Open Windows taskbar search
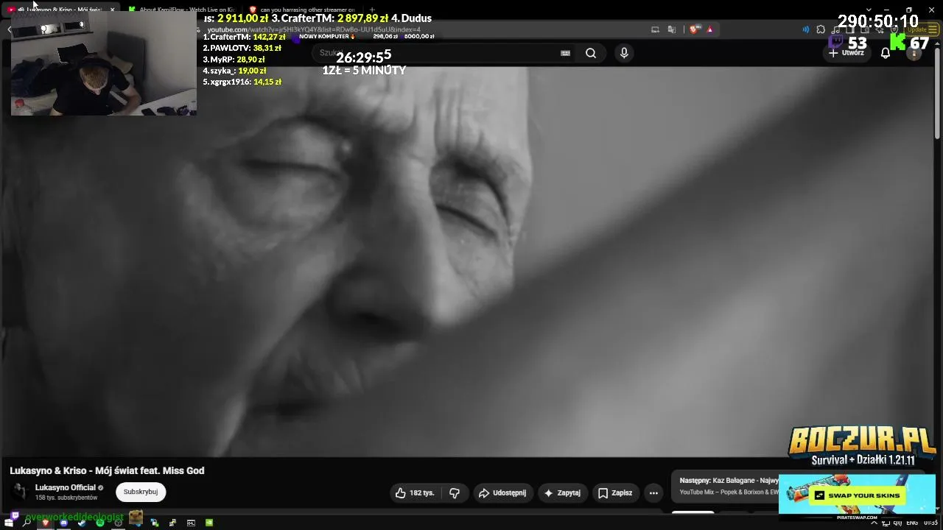This screenshot has height=530, width=943. point(27,523)
